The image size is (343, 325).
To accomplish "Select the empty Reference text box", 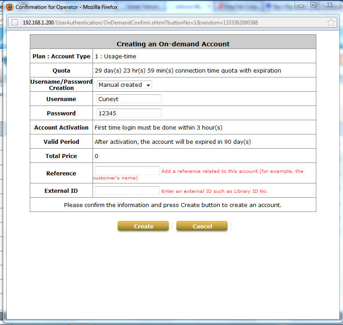I will (x=127, y=170).
